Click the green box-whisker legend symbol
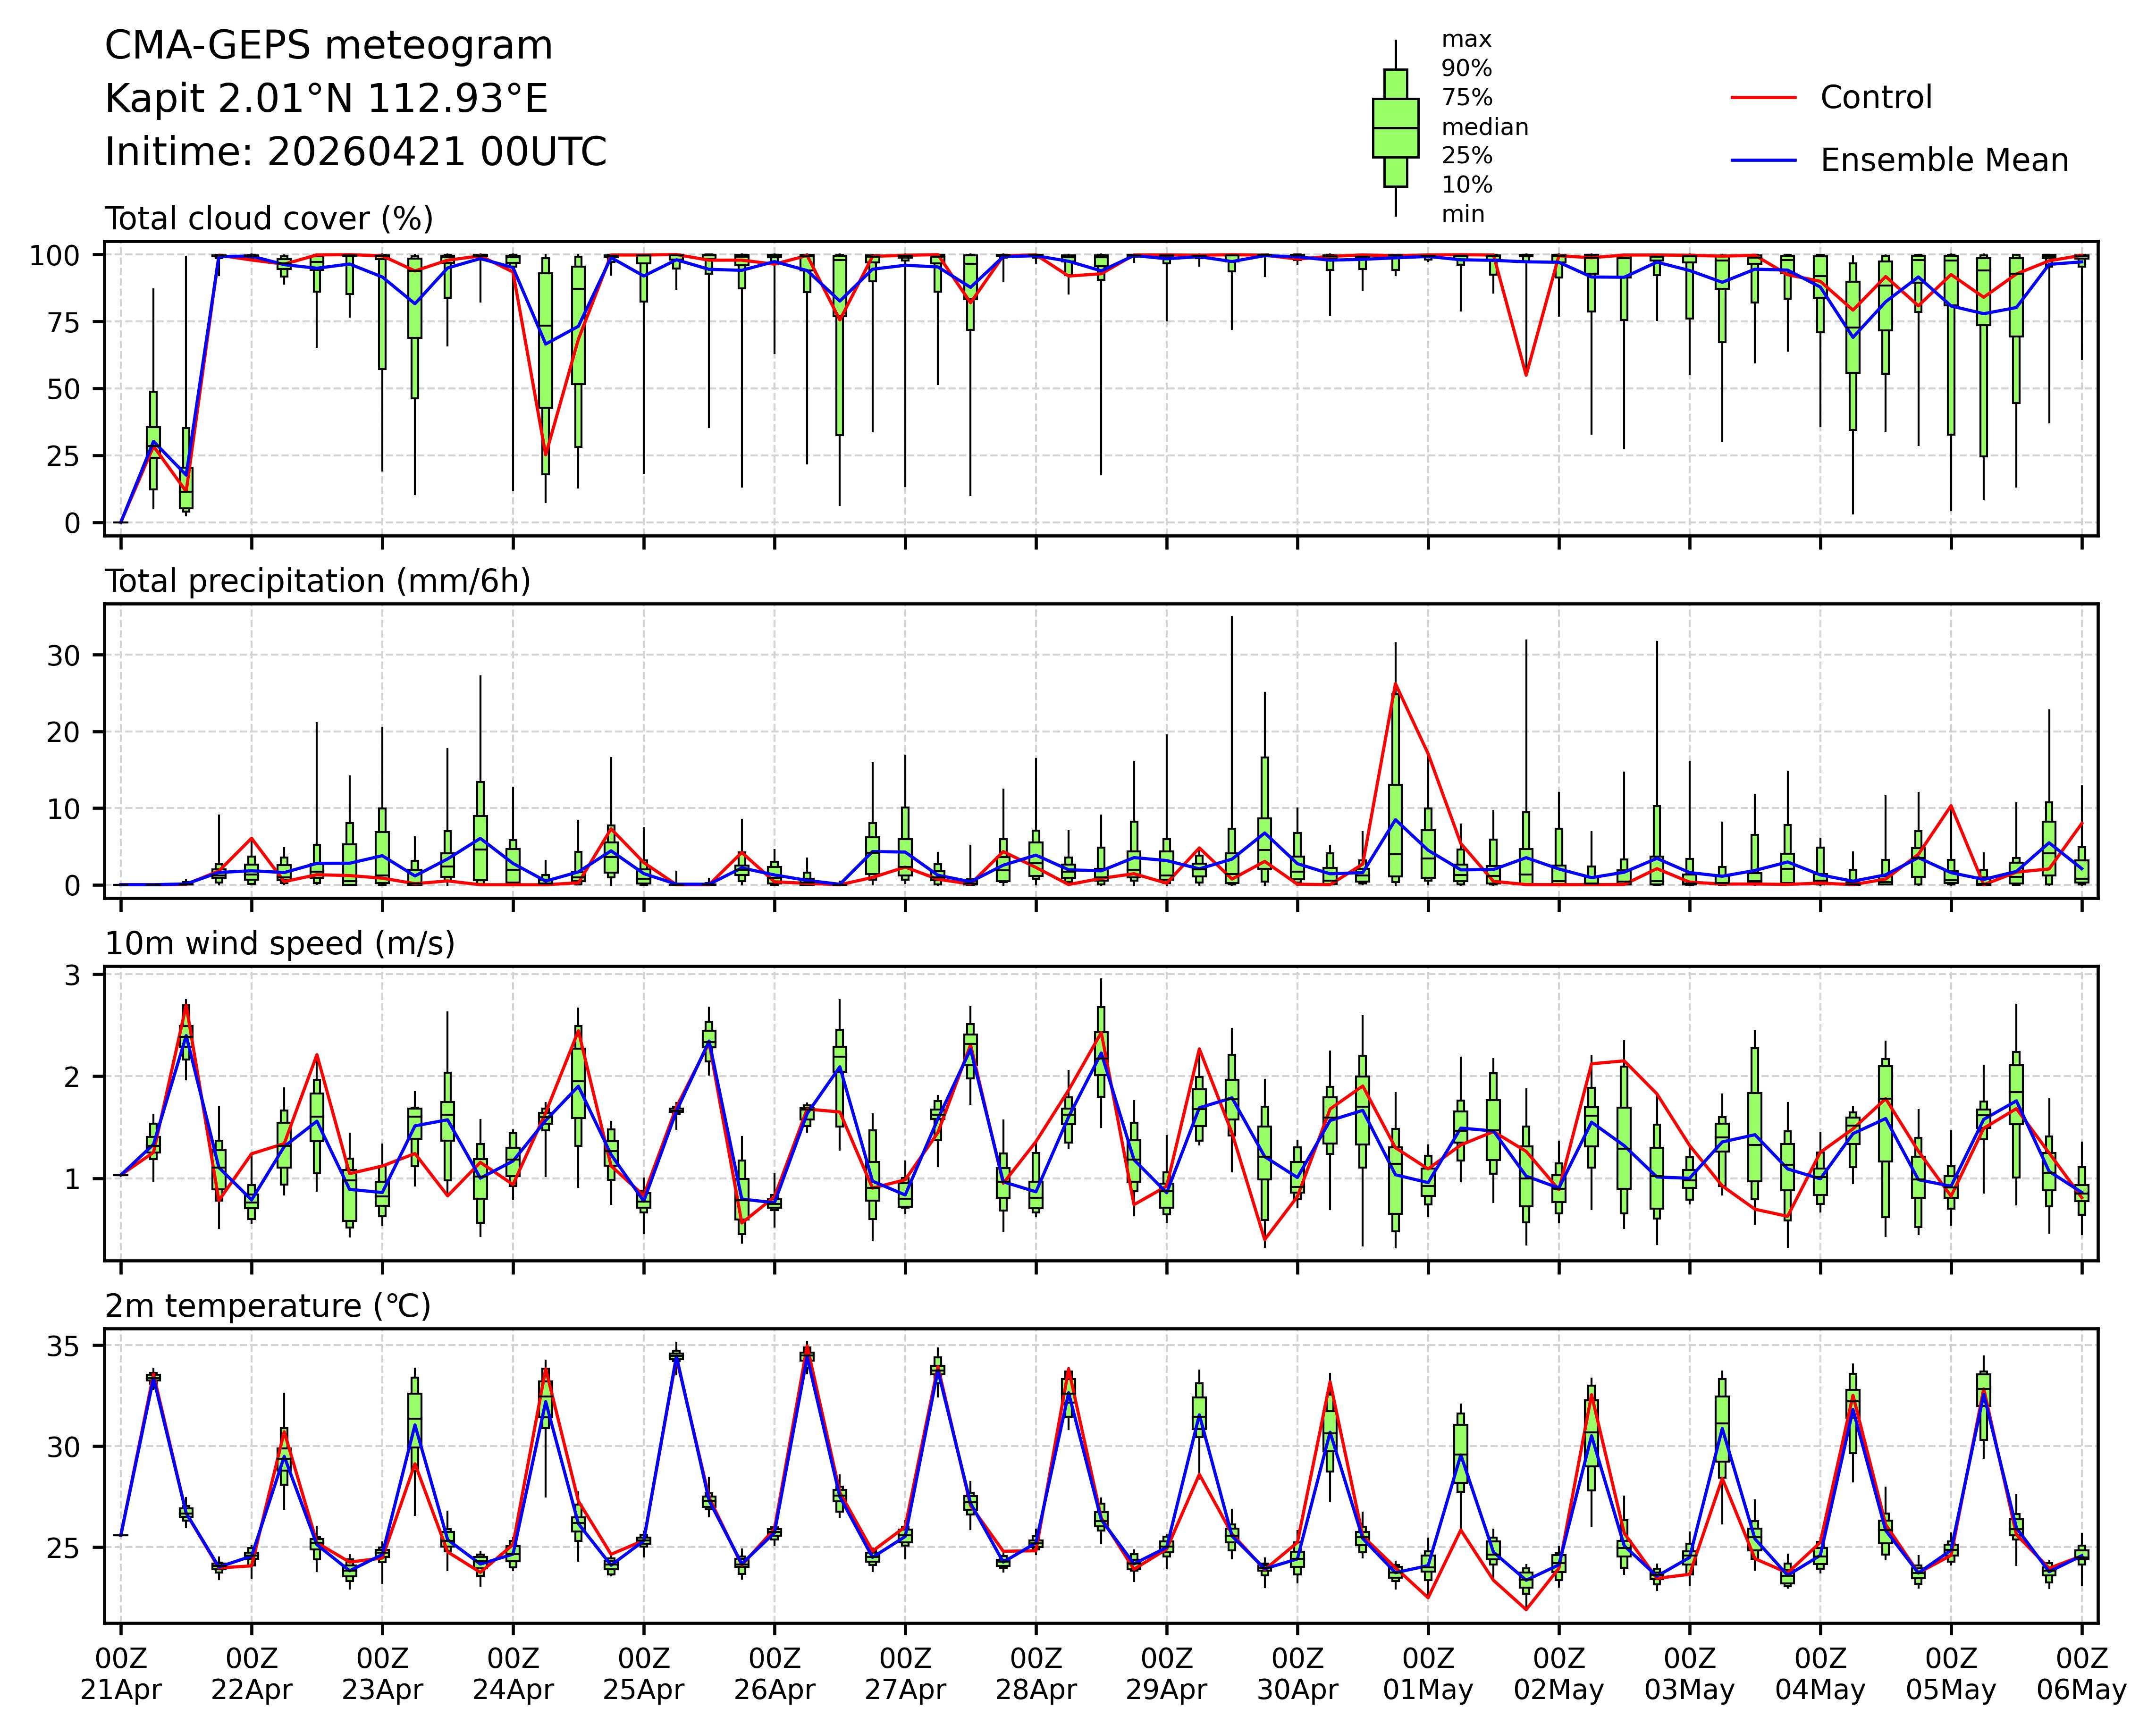Screen dimensions: 2156x1733 point(1395,128)
